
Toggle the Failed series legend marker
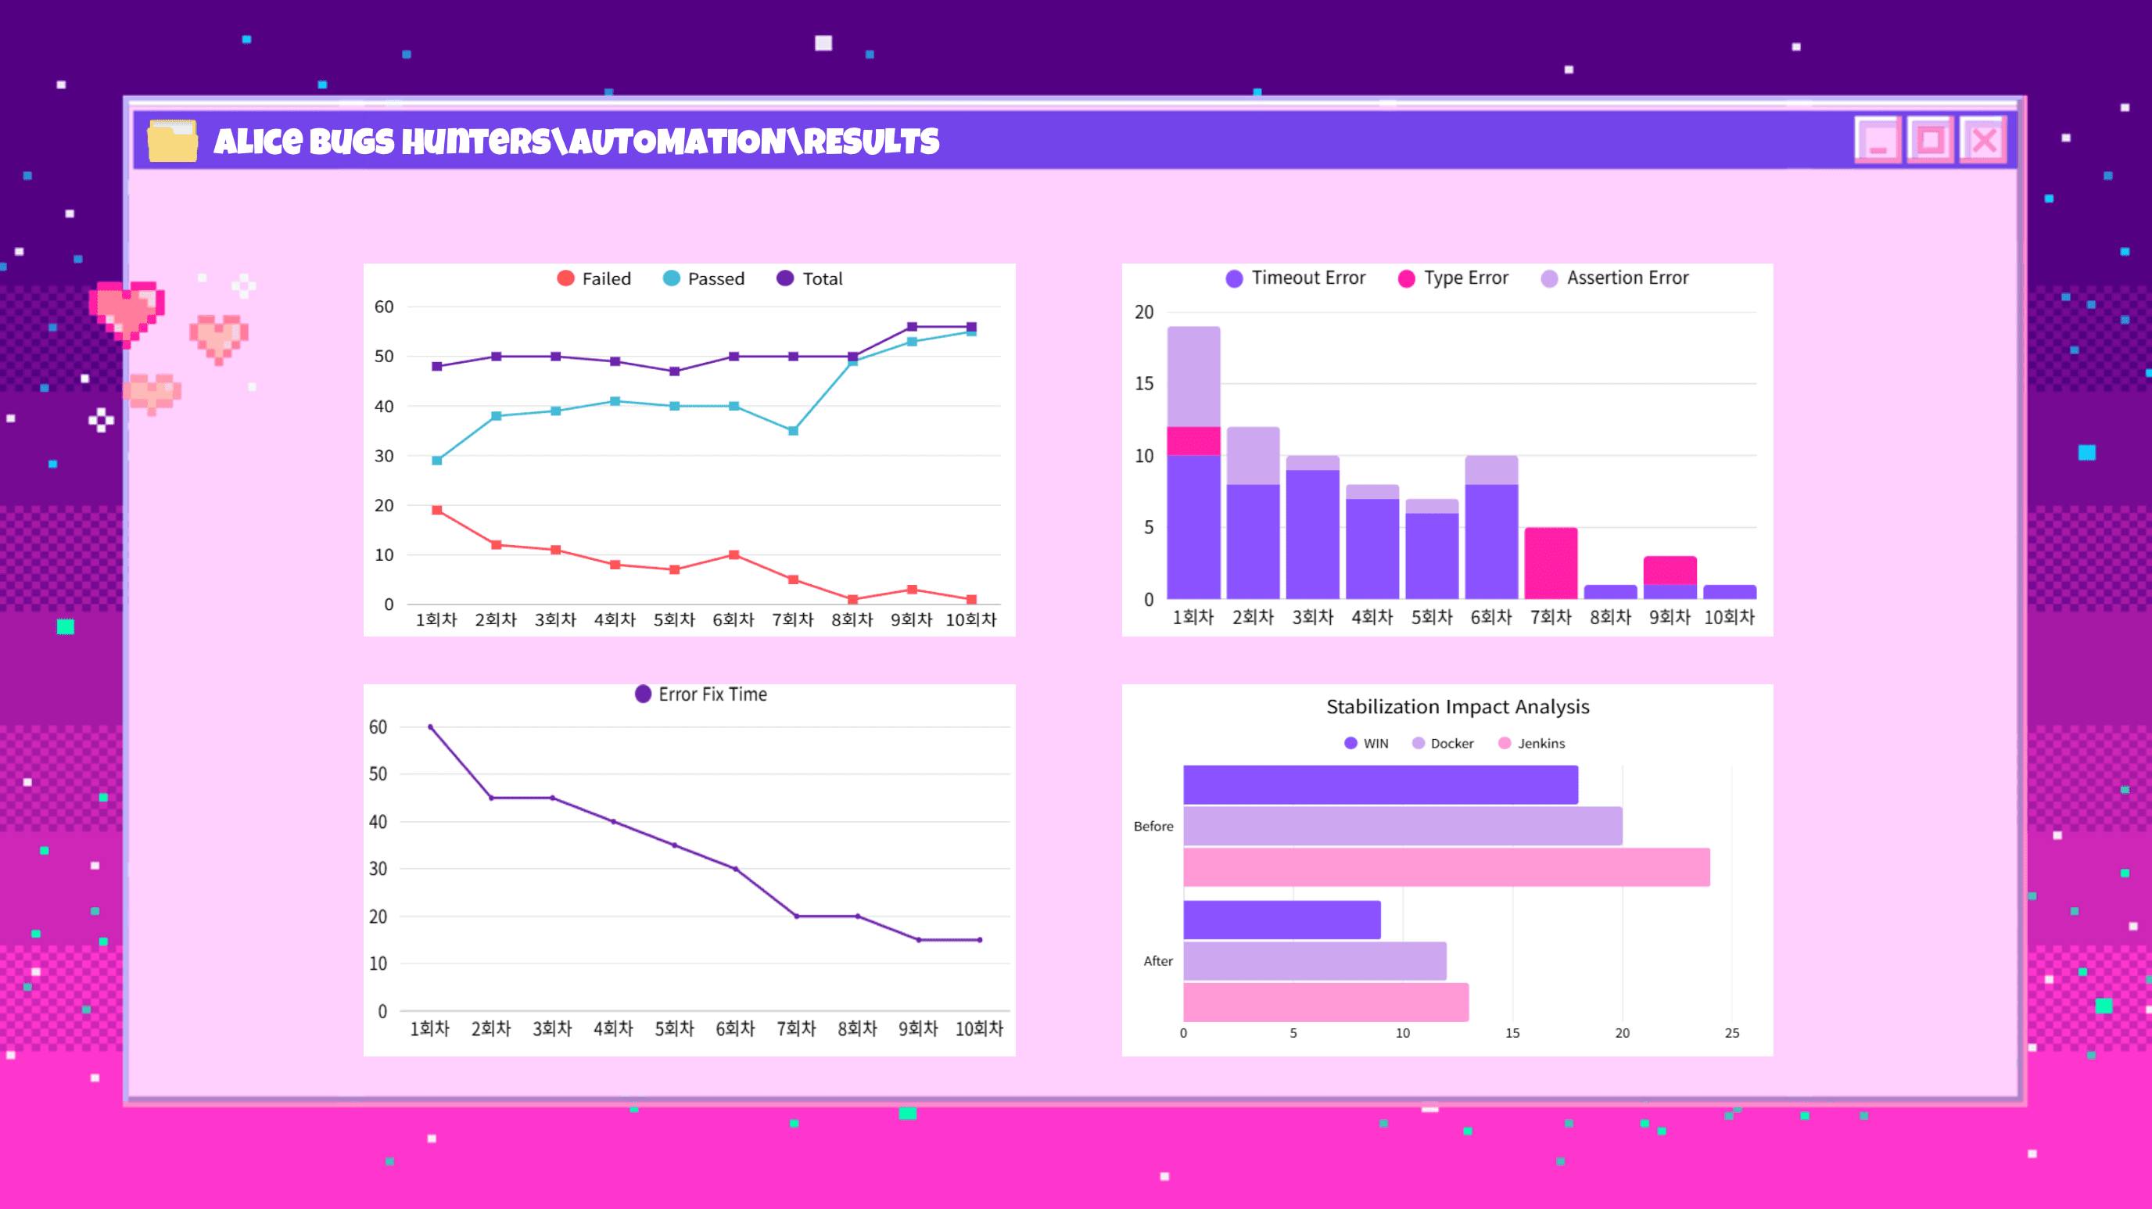[565, 278]
